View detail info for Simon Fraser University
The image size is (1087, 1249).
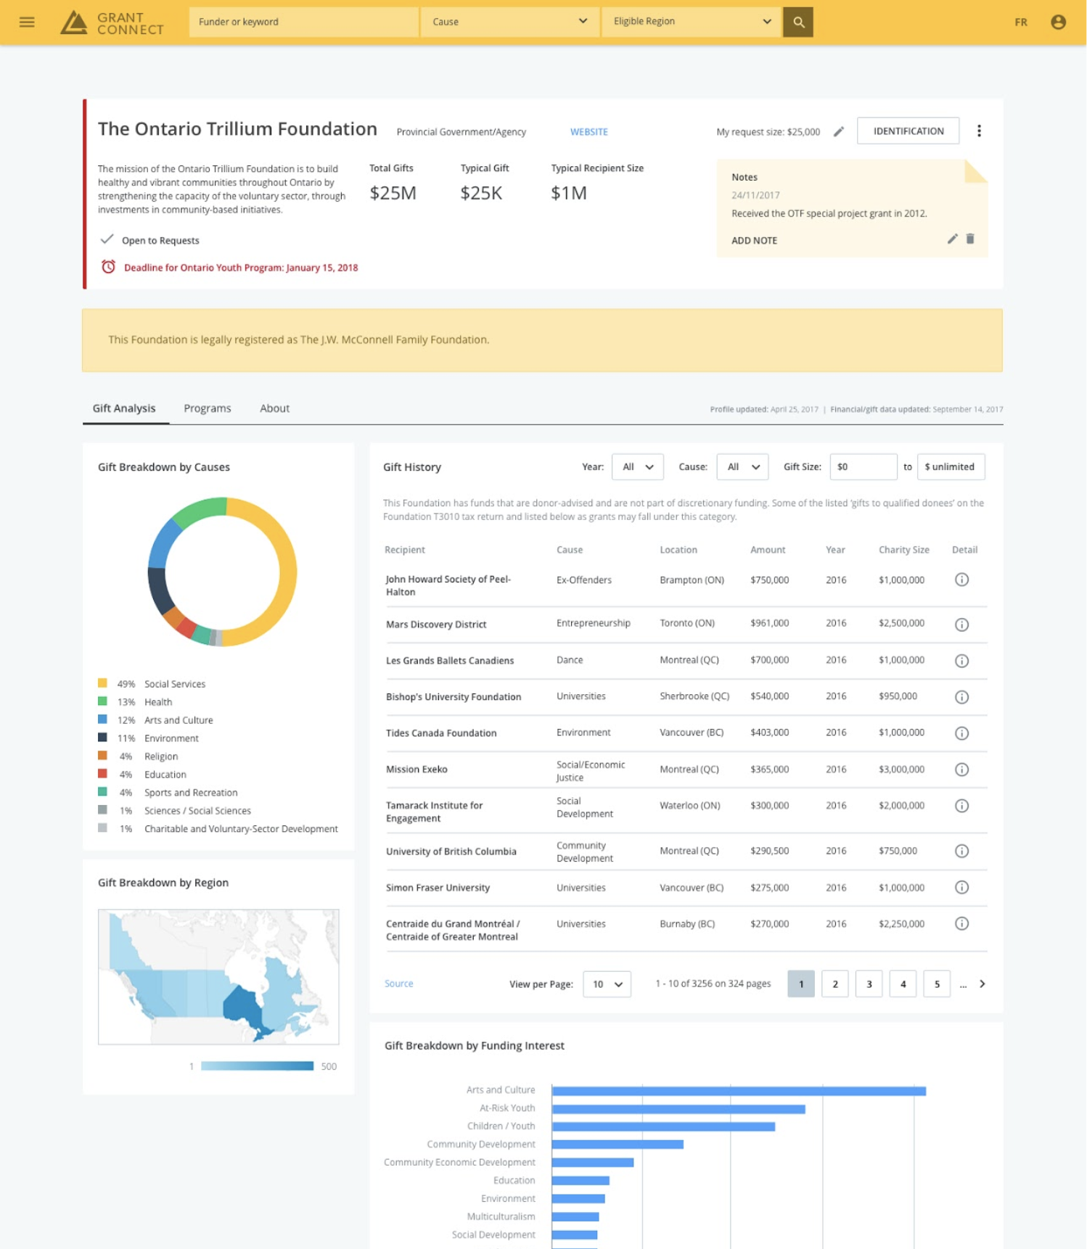click(961, 887)
